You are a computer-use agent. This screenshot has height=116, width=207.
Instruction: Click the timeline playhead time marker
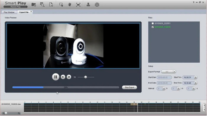click(x=134, y=104)
